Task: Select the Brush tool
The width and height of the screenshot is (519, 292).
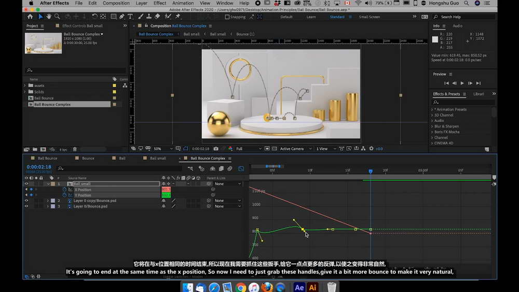Action: tap(141, 17)
